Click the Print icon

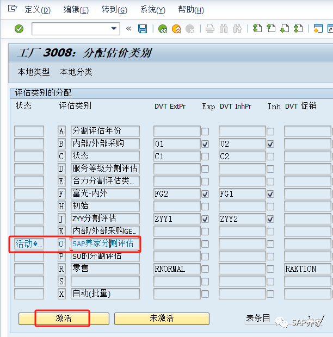click(209, 29)
